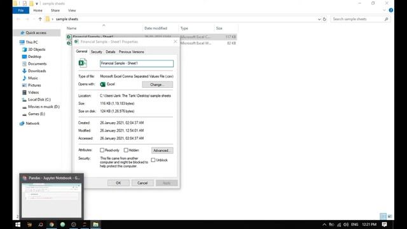Open the File ribbon menu
The height and width of the screenshot is (229, 407).
pyautogui.click(x=21, y=10)
